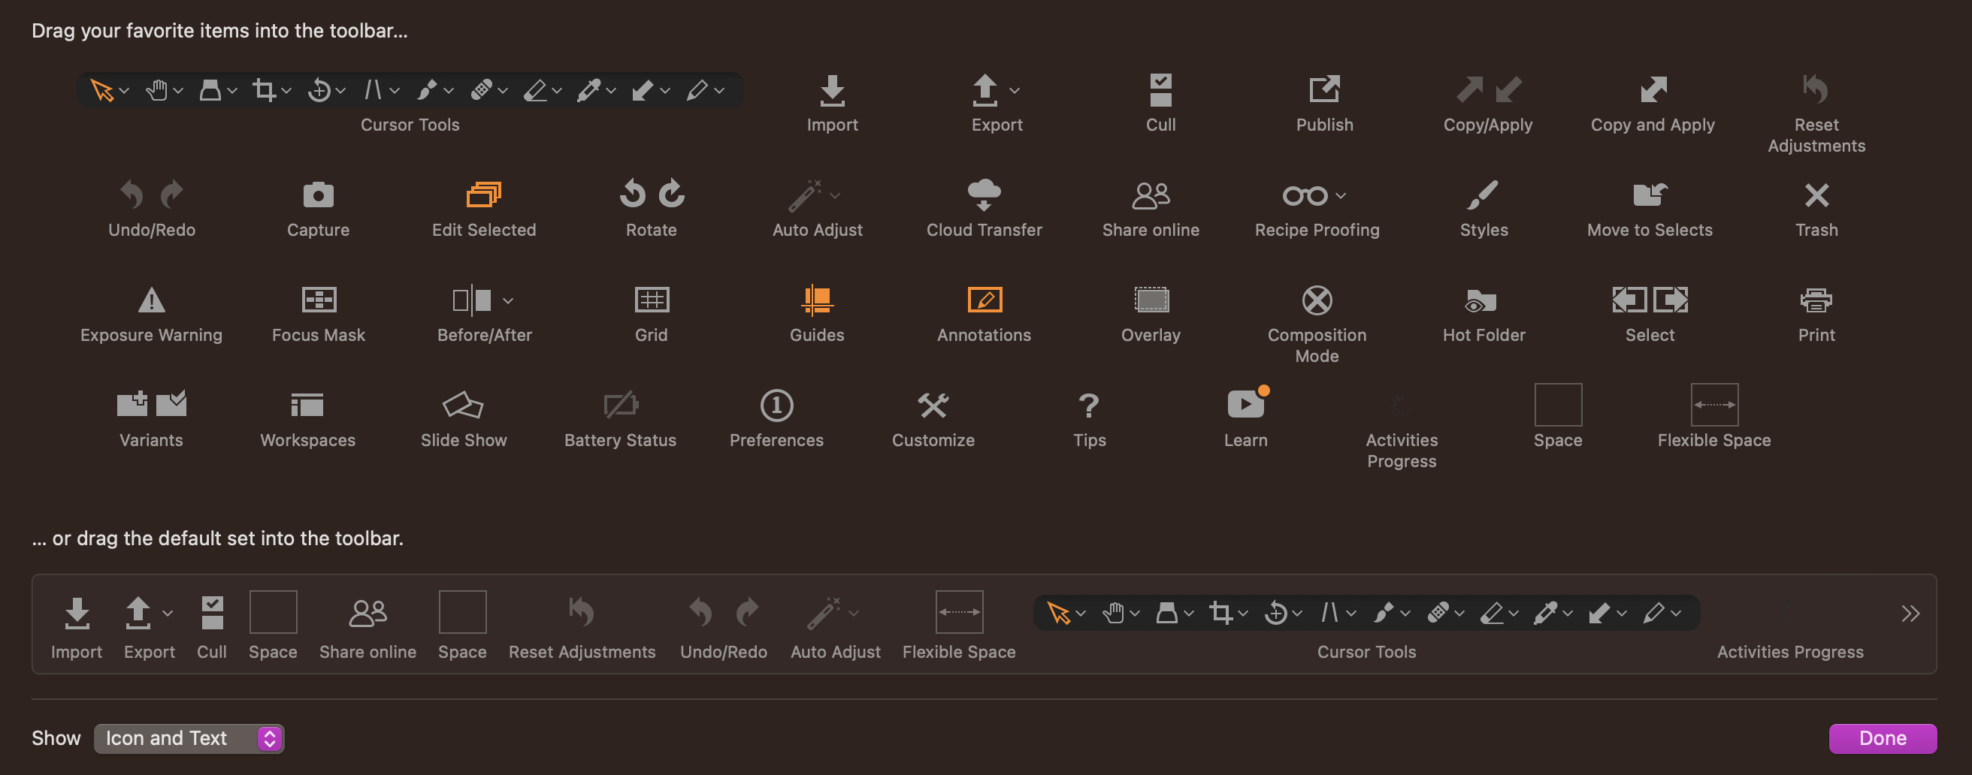The width and height of the screenshot is (1972, 775).
Task: Open top Cursor Tools crop tool dropdown
Action: click(x=286, y=91)
